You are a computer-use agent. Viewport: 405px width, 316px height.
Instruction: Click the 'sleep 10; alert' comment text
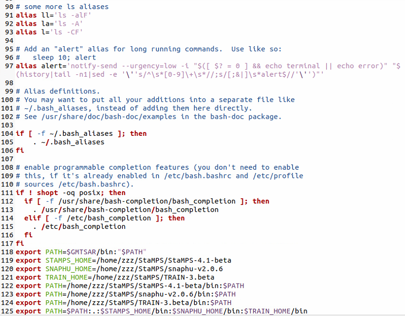64,57
